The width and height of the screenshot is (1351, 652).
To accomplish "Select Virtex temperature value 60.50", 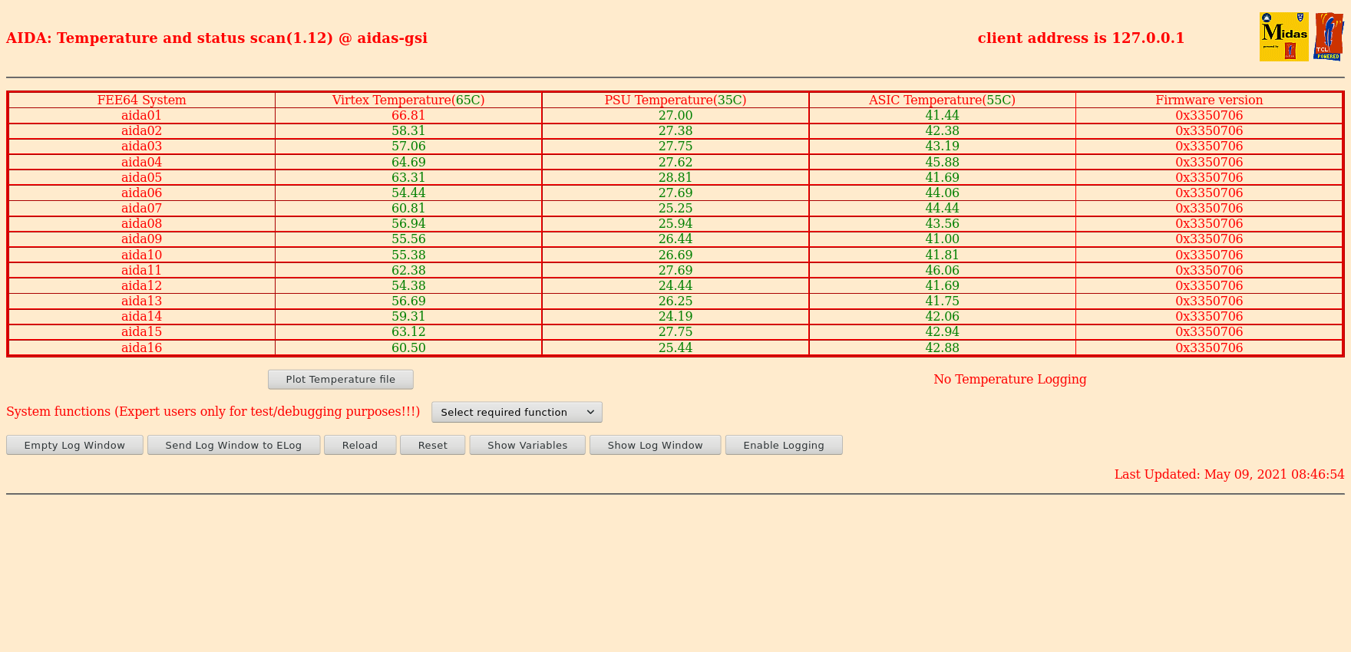I will coord(408,347).
